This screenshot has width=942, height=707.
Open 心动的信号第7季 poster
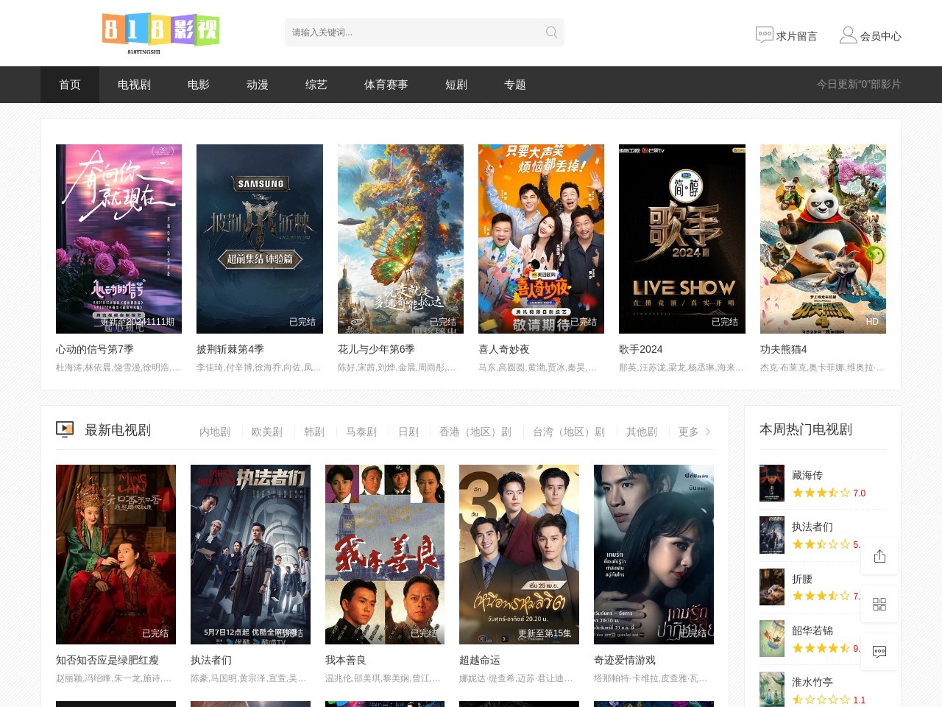pos(118,239)
